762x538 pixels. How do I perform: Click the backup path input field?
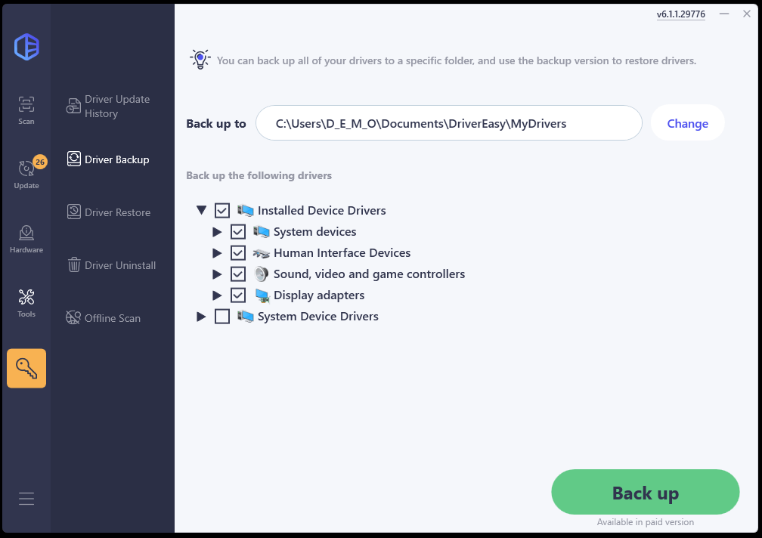[448, 123]
